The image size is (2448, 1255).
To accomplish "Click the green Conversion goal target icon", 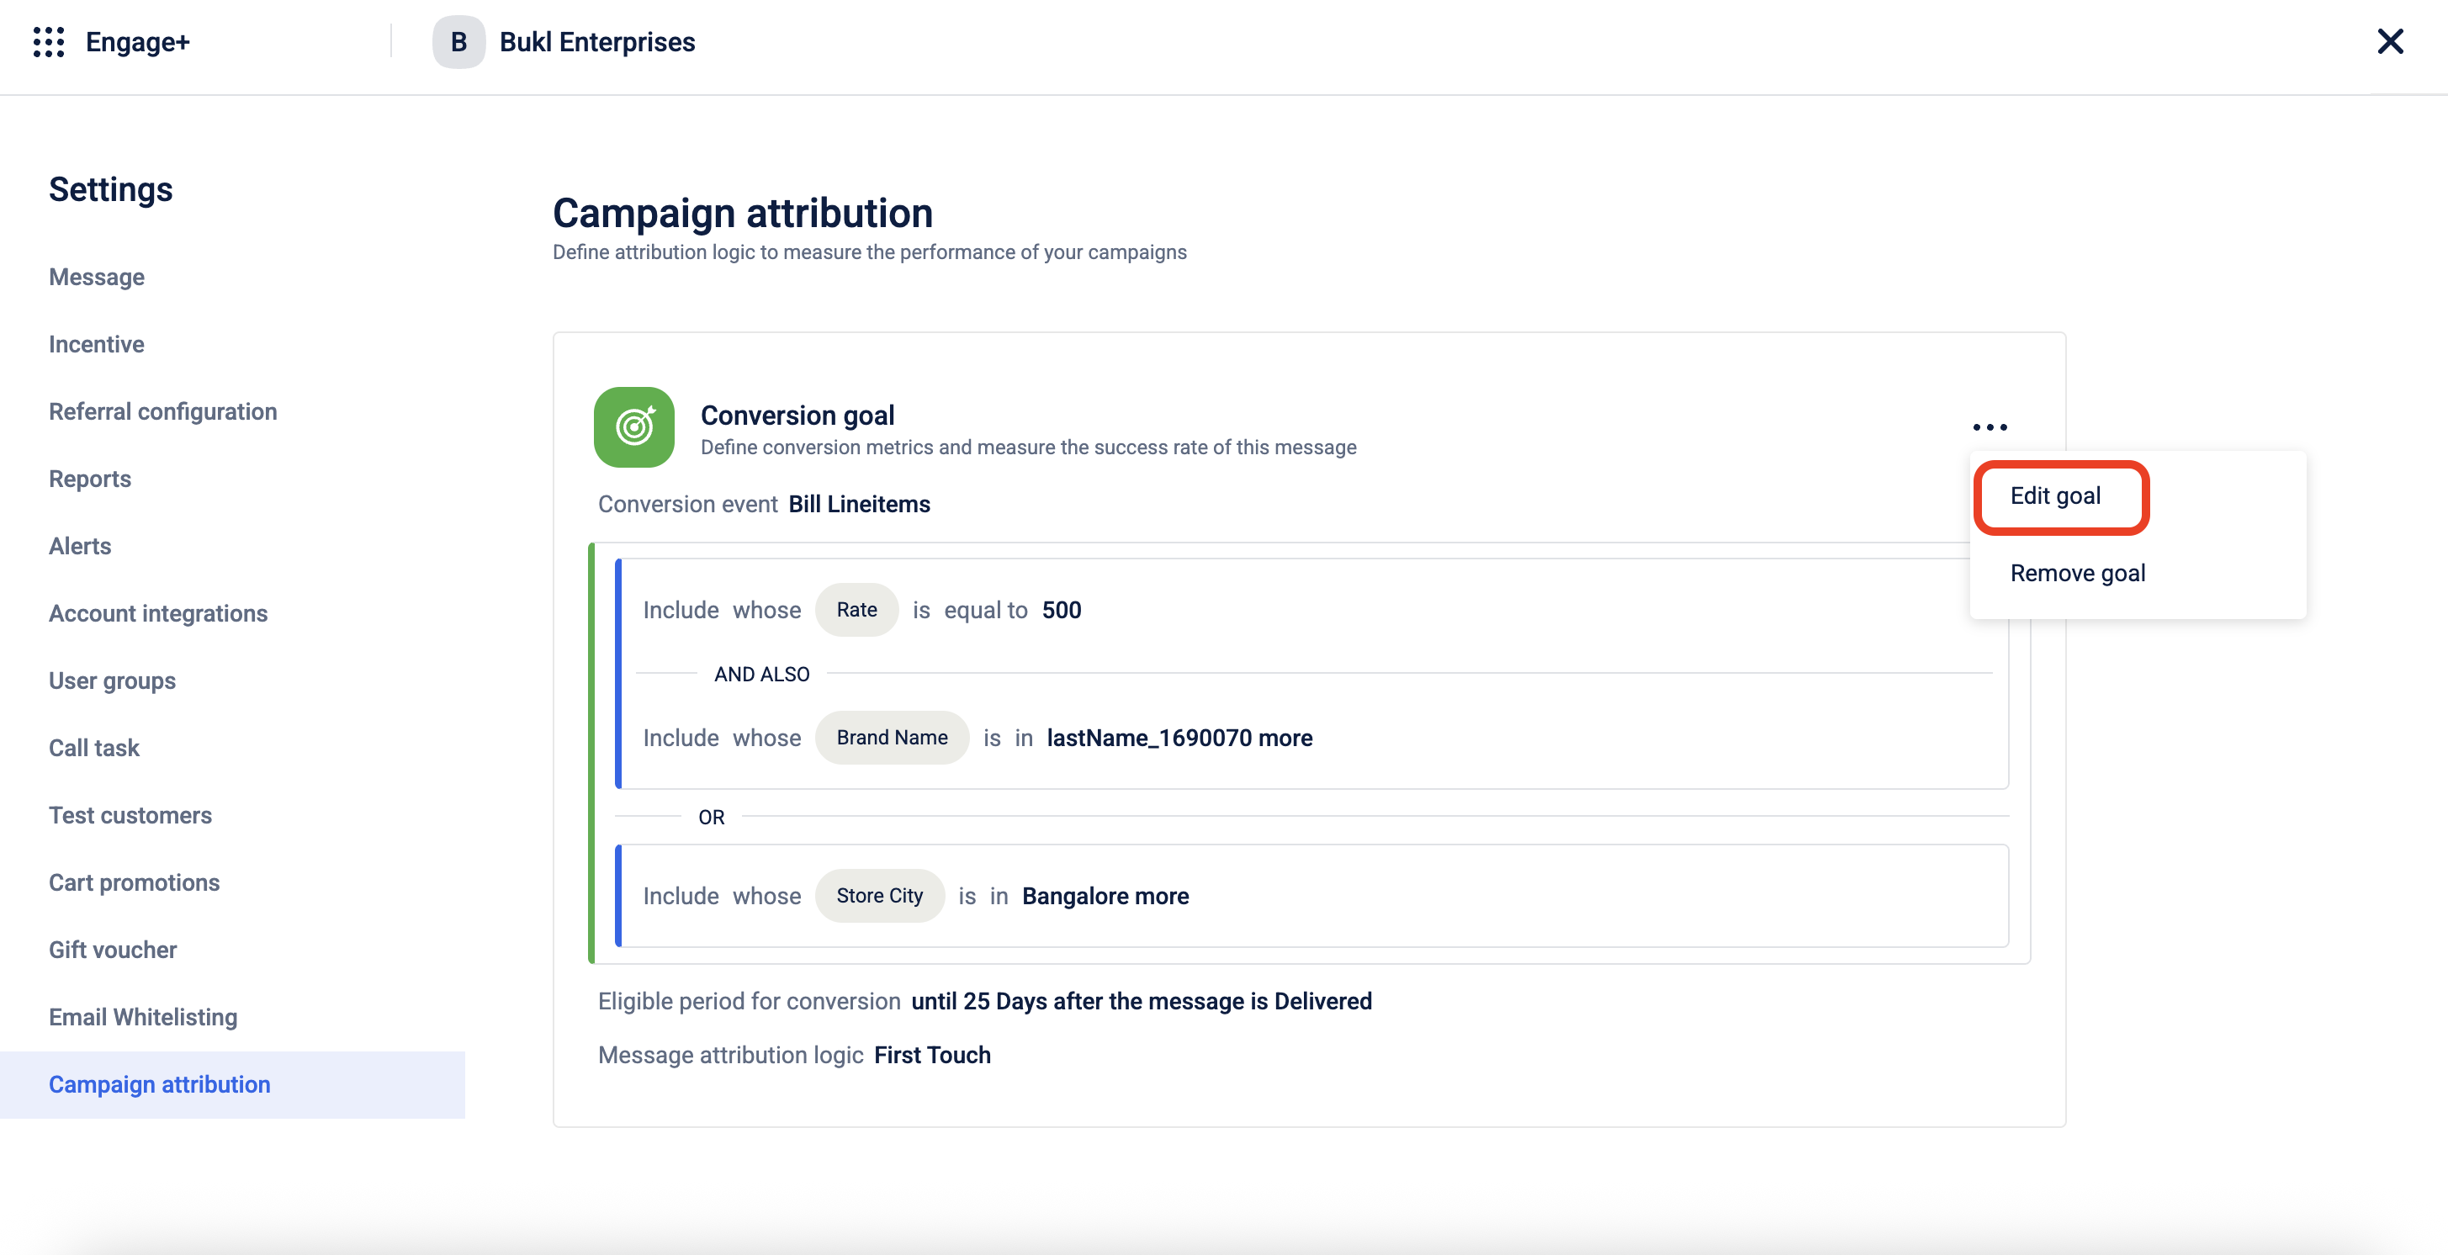I will coord(633,426).
